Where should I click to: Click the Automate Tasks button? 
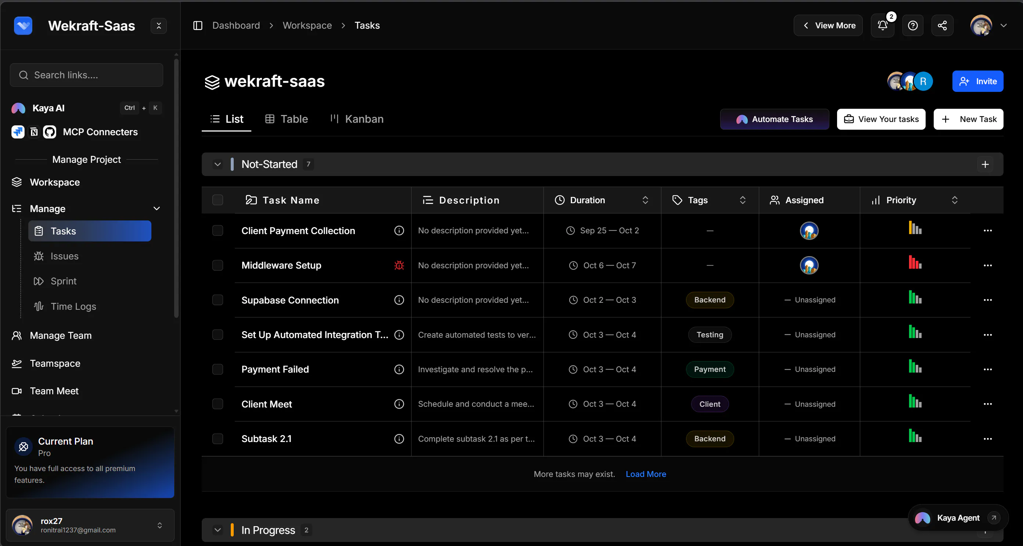point(774,119)
